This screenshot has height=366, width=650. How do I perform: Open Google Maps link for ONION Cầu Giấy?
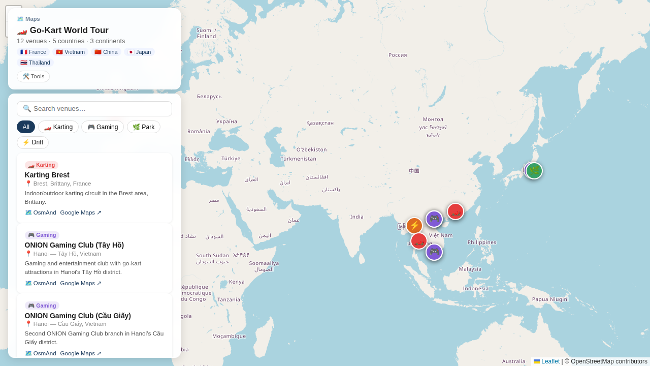81,353
